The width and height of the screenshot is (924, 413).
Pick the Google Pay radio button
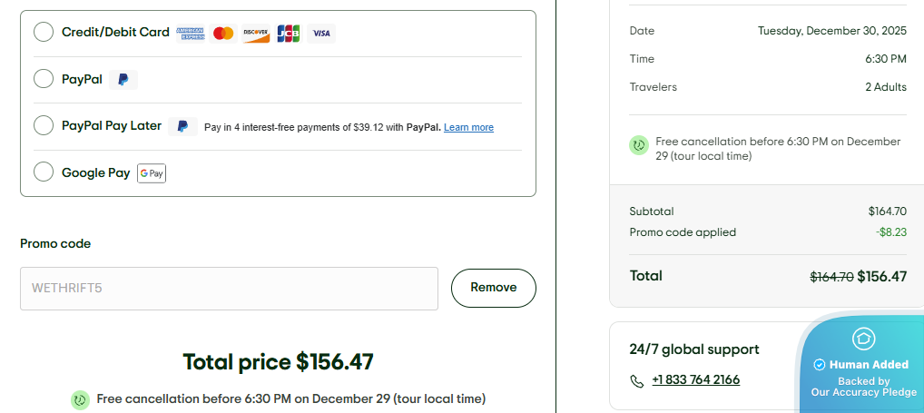(44, 172)
